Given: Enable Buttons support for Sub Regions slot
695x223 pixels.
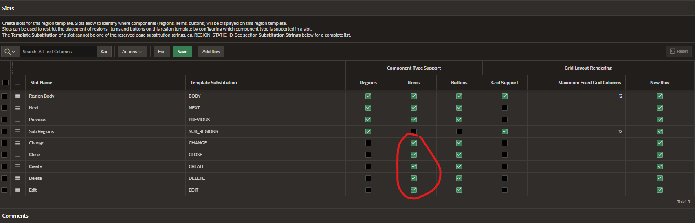Looking at the screenshot, I should (x=459, y=131).
